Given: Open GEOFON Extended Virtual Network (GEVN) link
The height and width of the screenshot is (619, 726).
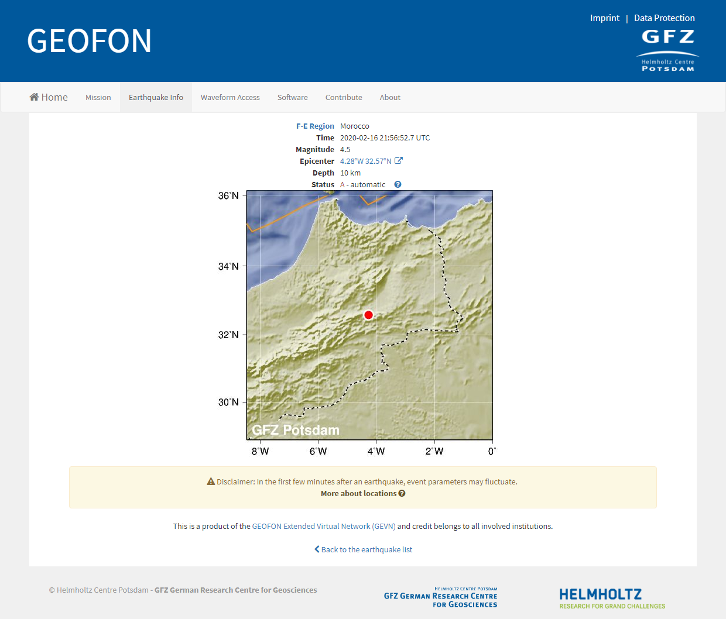Looking at the screenshot, I should tap(324, 527).
